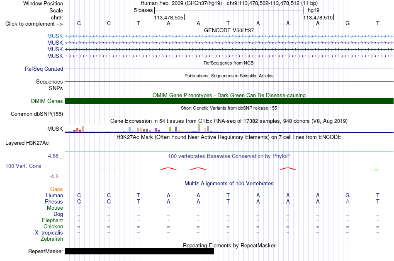The width and height of the screenshot is (394, 261).
Task: Open 'Multiz Alignments of 100 Vertebrates' title
Action: coord(229,184)
